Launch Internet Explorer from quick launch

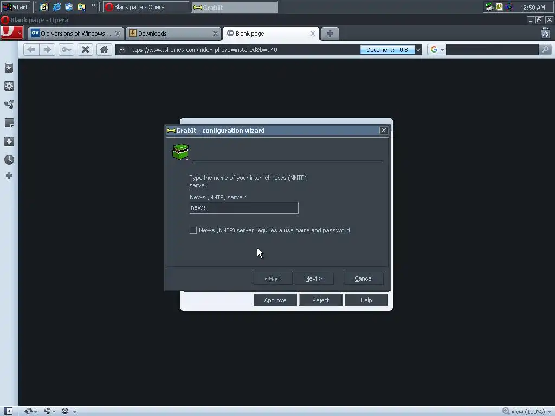[x=56, y=7]
